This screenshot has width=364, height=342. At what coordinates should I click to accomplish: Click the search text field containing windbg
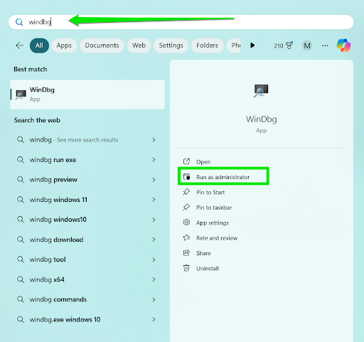181,22
